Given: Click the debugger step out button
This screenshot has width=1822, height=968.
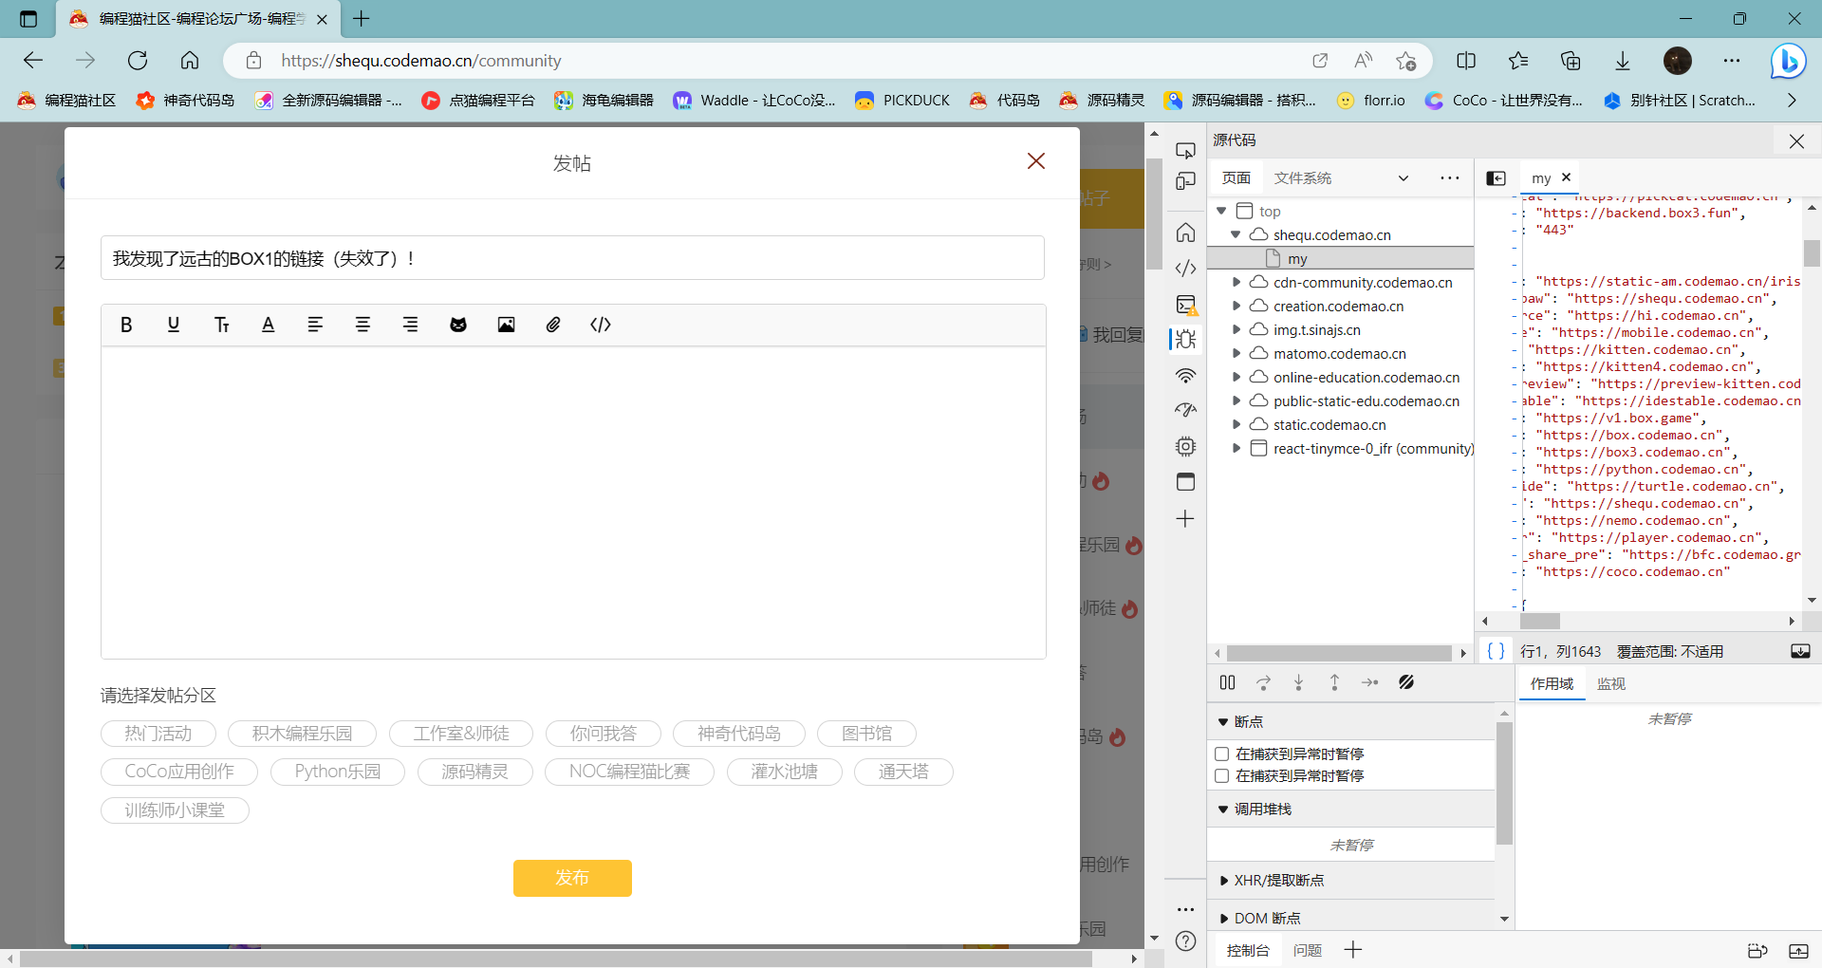Looking at the screenshot, I should pos(1334,682).
